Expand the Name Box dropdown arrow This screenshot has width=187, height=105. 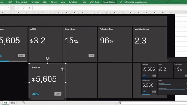[9, 8]
